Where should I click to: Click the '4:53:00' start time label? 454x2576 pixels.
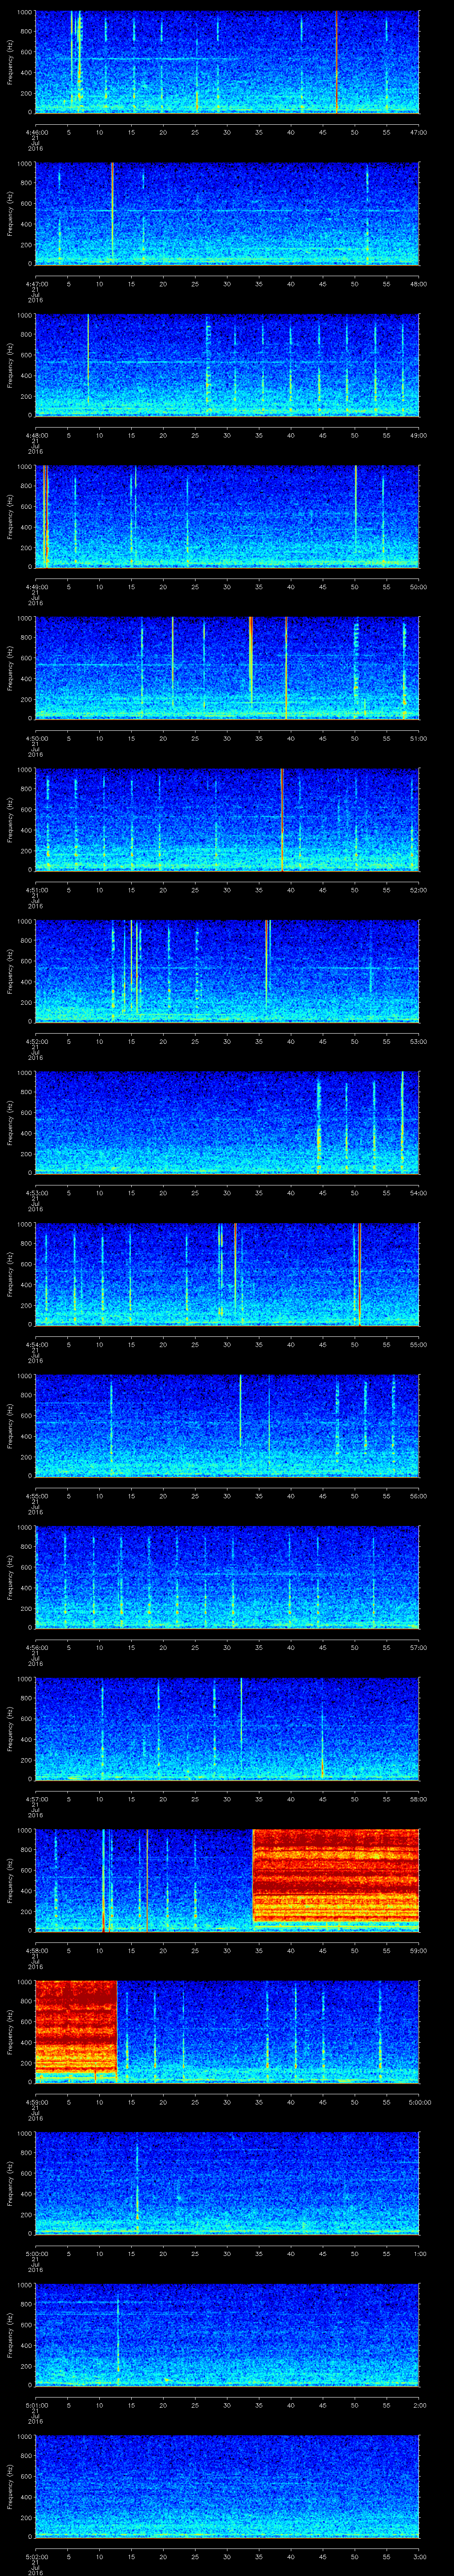coord(36,1193)
